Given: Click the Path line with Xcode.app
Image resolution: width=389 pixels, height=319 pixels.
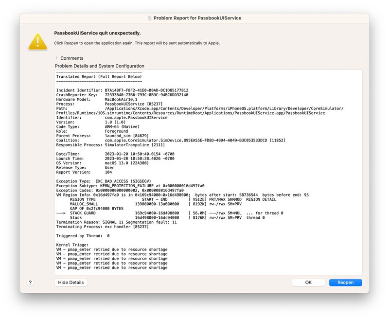Looking at the screenshot, I should (200, 111).
